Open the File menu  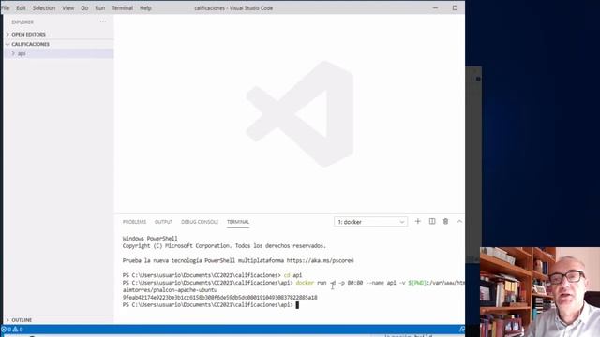click(x=6, y=8)
